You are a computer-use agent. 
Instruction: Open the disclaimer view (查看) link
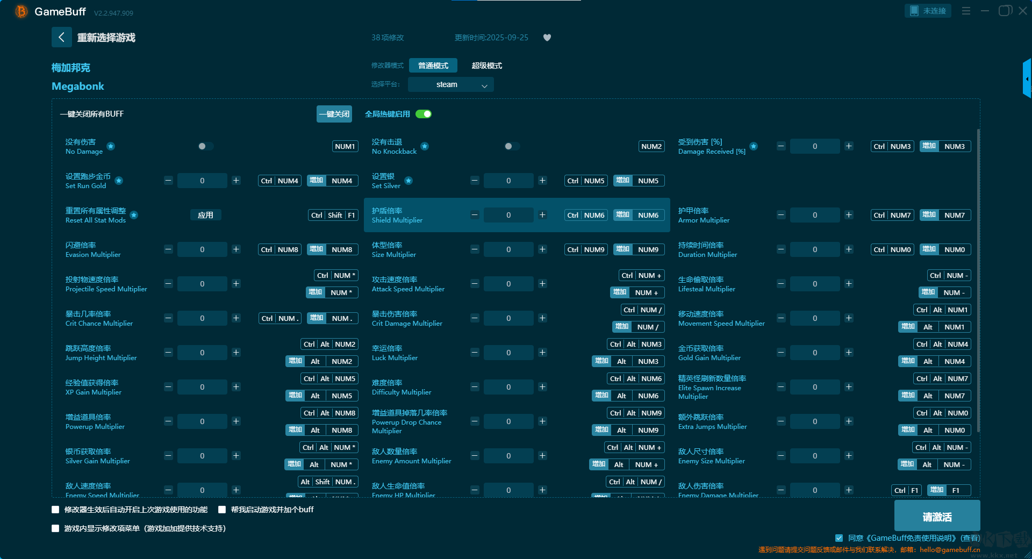pyautogui.click(x=970, y=538)
